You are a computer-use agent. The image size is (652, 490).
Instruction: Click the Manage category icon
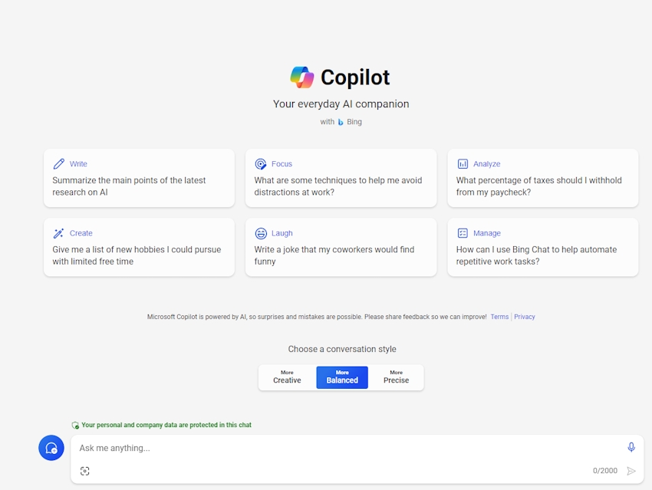463,233
